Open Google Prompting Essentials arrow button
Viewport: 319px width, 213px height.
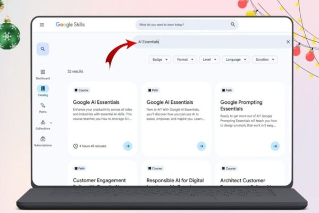pyautogui.click(x=275, y=146)
